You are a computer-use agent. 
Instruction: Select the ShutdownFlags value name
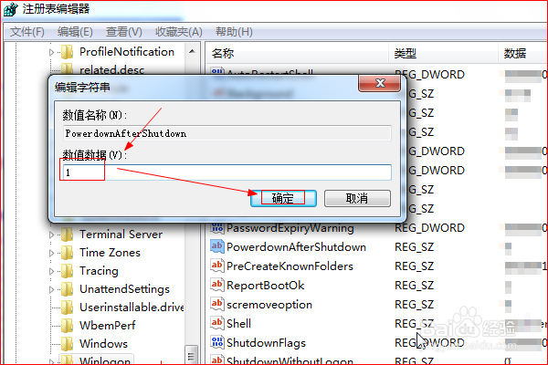point(266,343)
